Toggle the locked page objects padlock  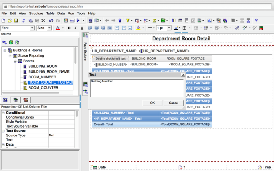(x=90, y=21)
